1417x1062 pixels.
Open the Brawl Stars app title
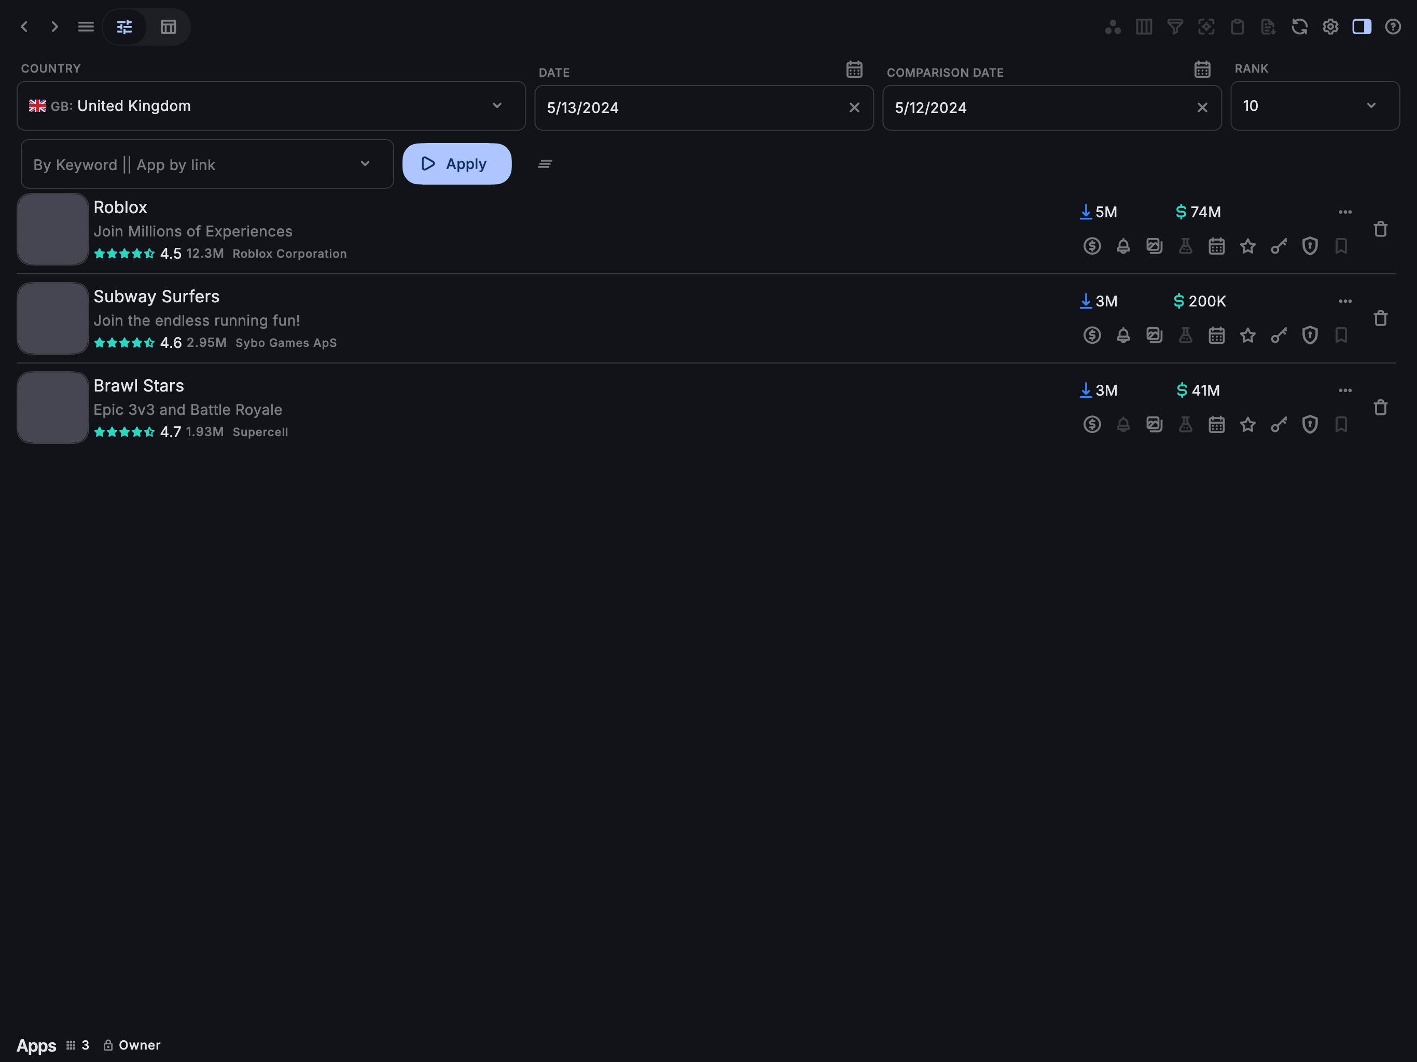[138, 386]
